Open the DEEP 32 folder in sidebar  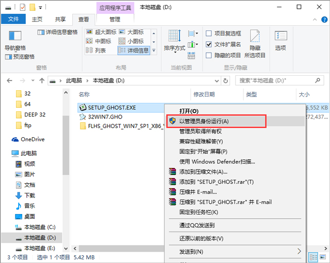(x=31, y=114)
